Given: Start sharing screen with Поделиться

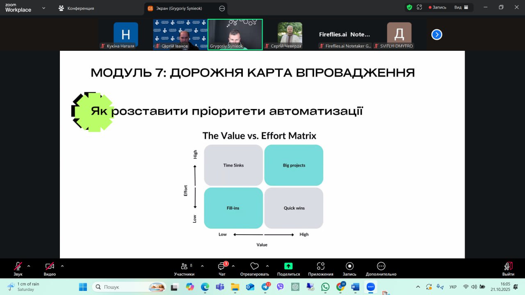Looking at the screenshot, I should 288,268.
